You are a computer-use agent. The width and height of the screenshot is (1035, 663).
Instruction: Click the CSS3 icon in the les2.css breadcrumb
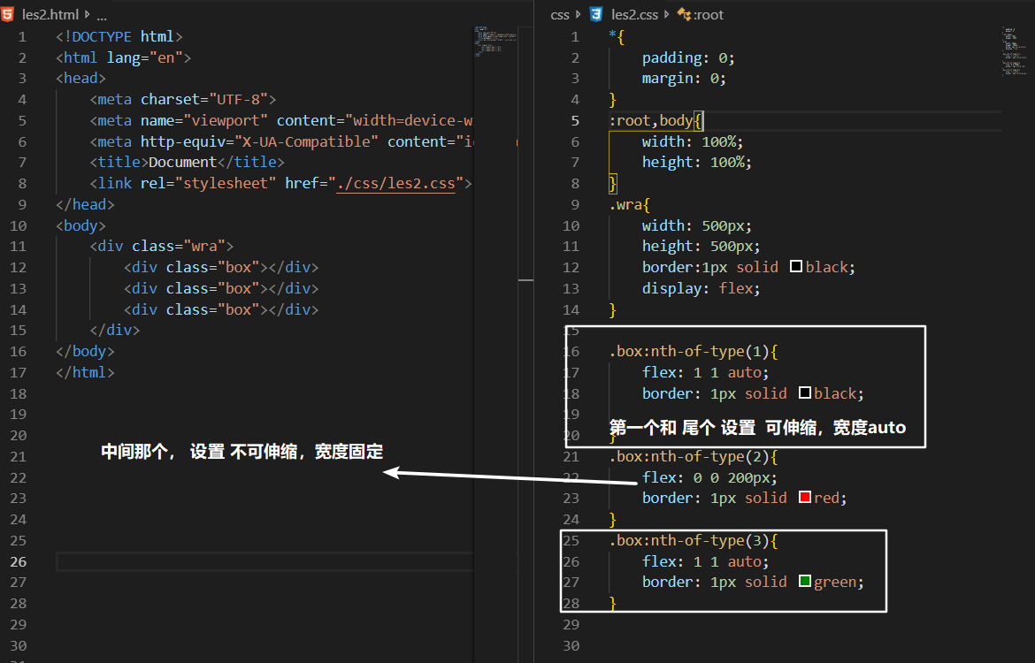point(594,14)
